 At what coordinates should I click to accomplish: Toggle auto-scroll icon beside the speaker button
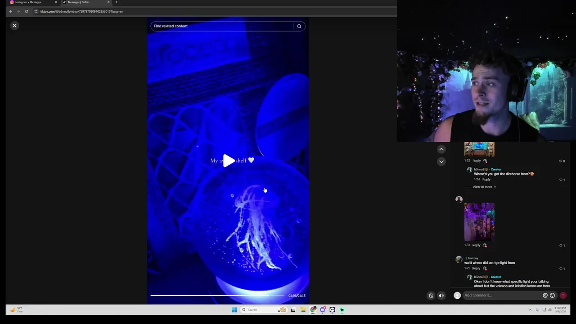(431, 296)
